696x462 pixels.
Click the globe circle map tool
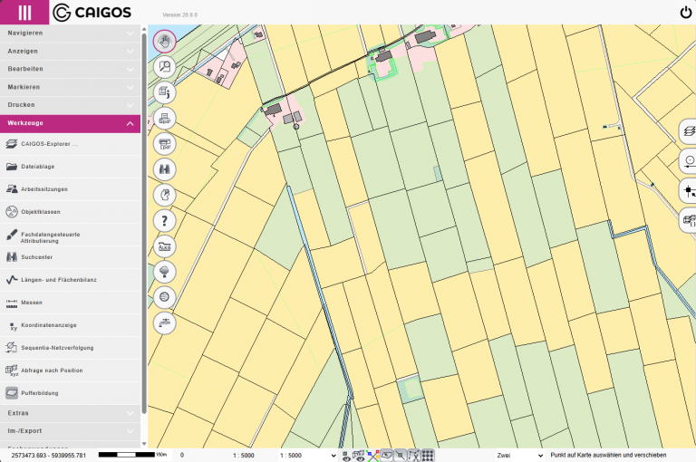point(165,297)
